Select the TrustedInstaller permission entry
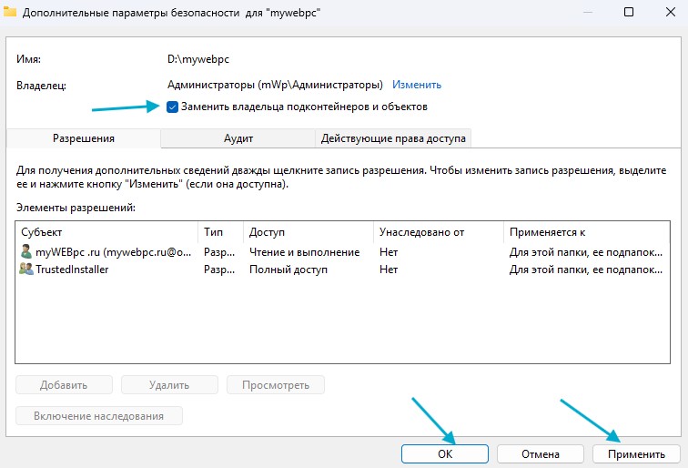 click(x=342, y=270)
